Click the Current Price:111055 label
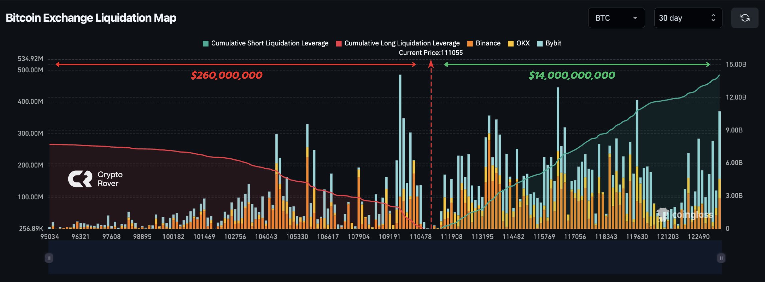The image size is (765, 282). pyautogui.click(x=431, y=53)
